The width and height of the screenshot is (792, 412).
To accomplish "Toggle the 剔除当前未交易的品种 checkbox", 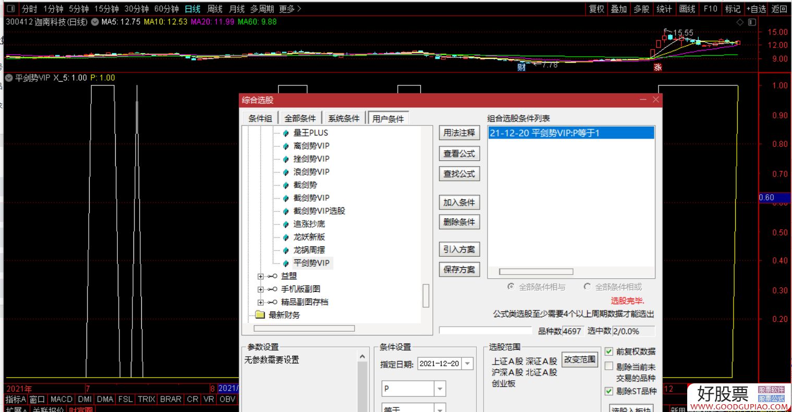I will coord(608,367).
